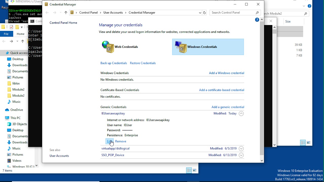
Task: Open Credential Manager help question mark
Action: coord(257,20)
